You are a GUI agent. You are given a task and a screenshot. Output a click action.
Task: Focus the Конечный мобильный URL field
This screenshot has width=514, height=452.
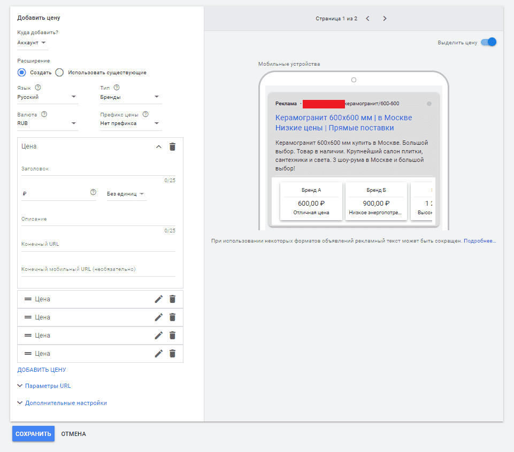pos(98,269)
